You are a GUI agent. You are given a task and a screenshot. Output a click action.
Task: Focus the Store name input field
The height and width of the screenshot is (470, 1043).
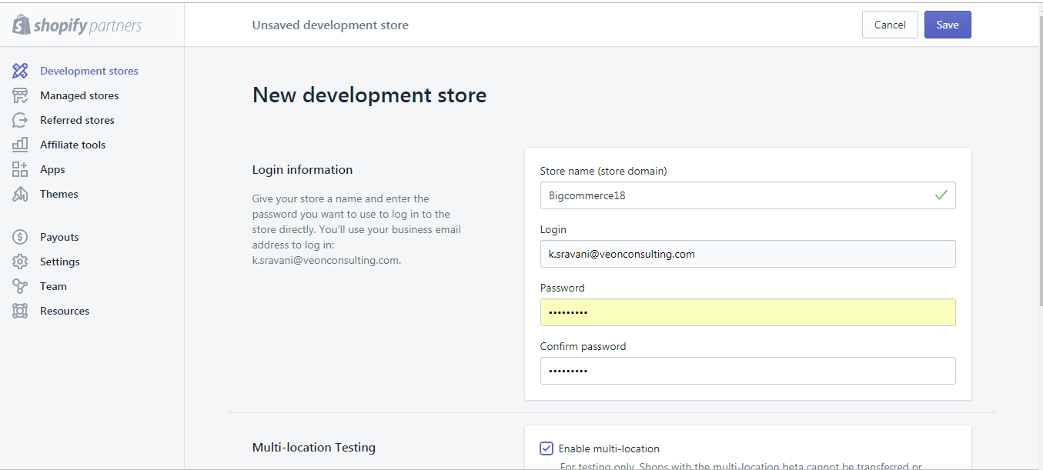(748, 195)
